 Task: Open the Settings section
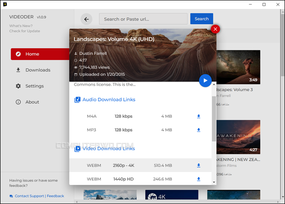point(35,86)
